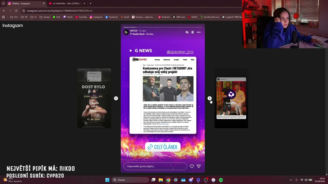Open the Email bookmark
Viewport: 328px width, 184px height.
point(125,17)
